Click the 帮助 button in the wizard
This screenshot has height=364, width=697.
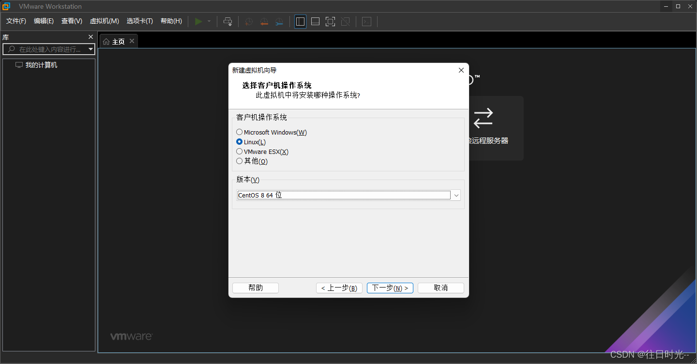tap(256, 288)
